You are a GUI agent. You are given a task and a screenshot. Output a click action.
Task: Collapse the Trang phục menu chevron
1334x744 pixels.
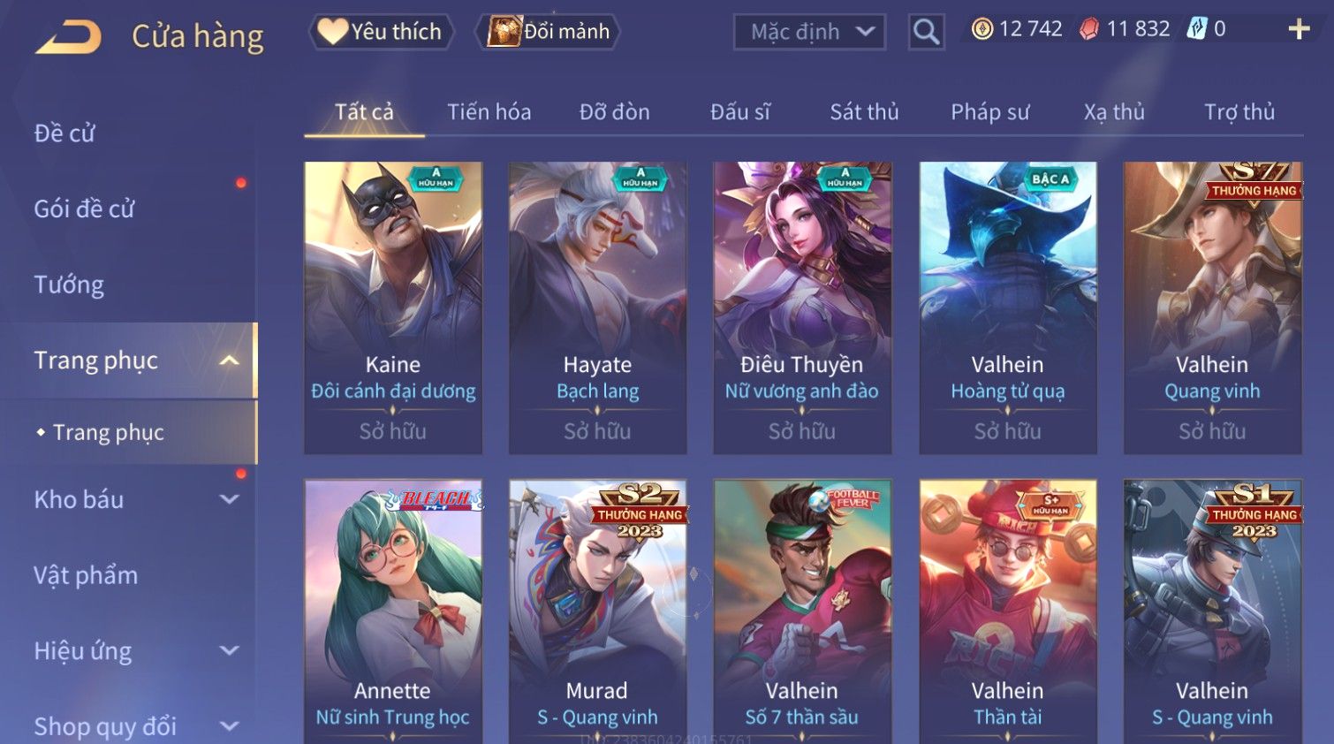(x=230, y=361)
